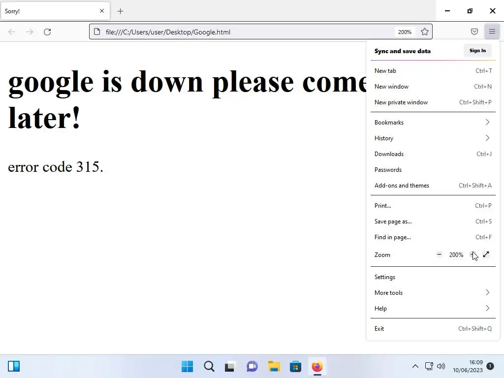Click the Firefox taskbar icon
Image resolution: width=504 pixels, height=378 pixels.
pyautogui.click(x=317, y=366)
